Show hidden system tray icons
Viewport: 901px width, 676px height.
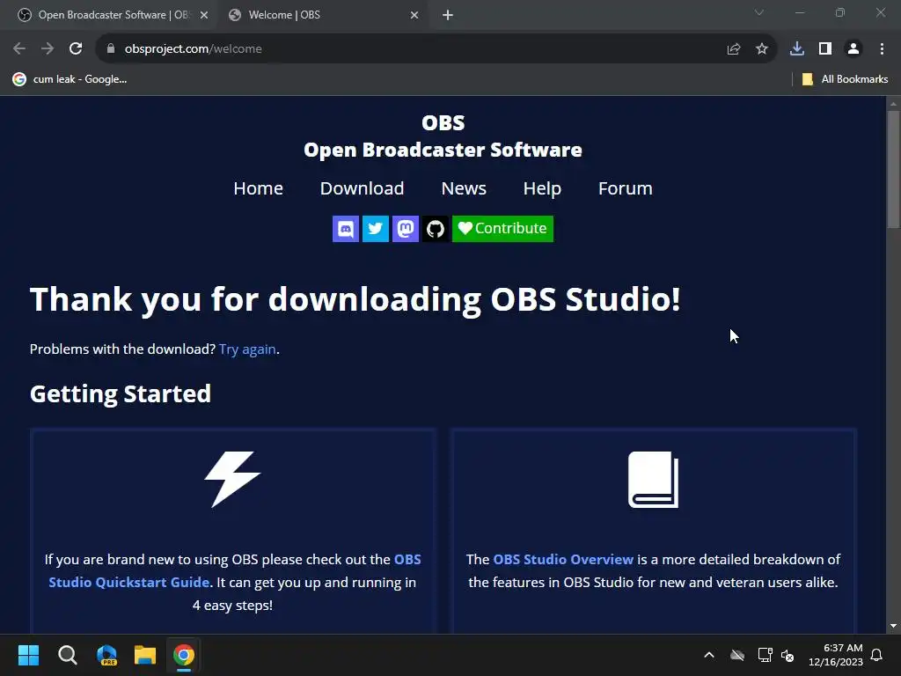(709, 655)
